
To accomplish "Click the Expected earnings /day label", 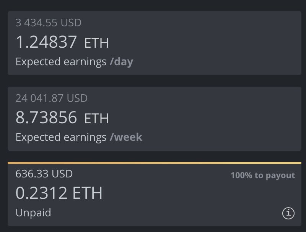I will (74, 62).
